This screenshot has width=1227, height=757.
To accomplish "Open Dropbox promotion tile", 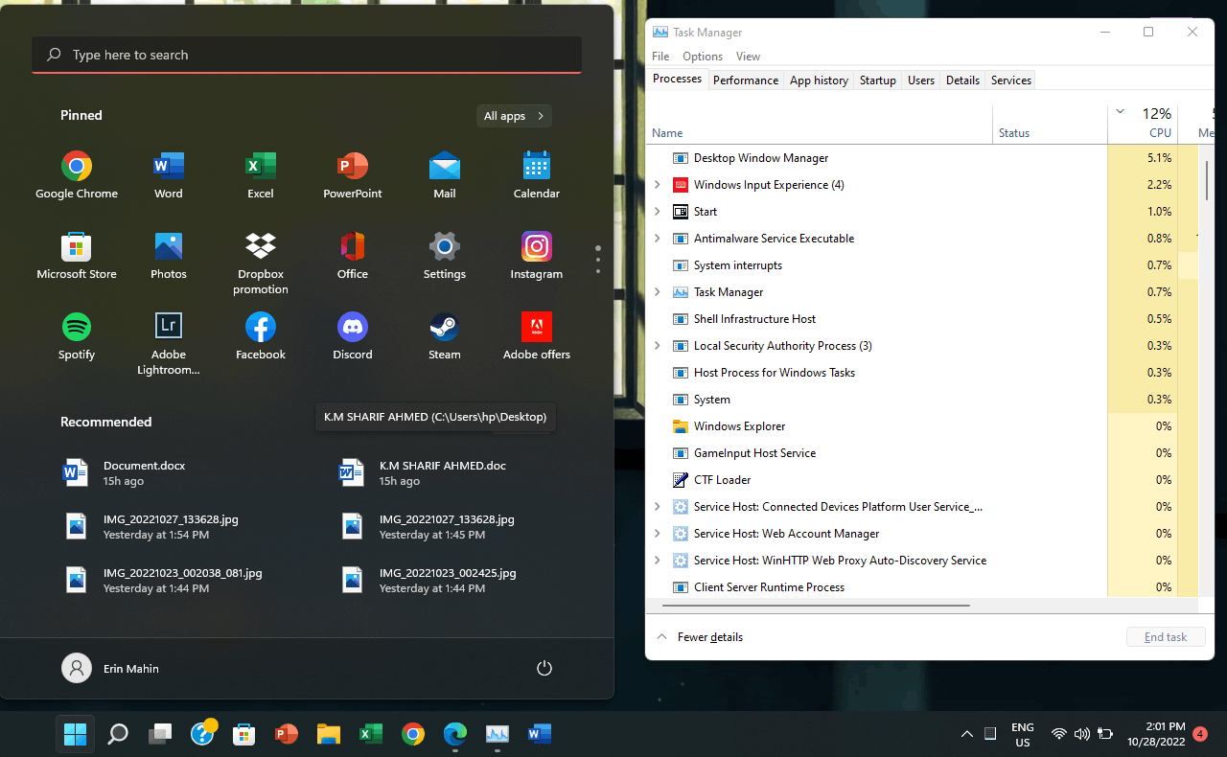I will (261, 263).
